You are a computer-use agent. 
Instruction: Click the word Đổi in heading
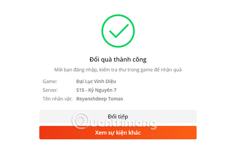(94, 59)
